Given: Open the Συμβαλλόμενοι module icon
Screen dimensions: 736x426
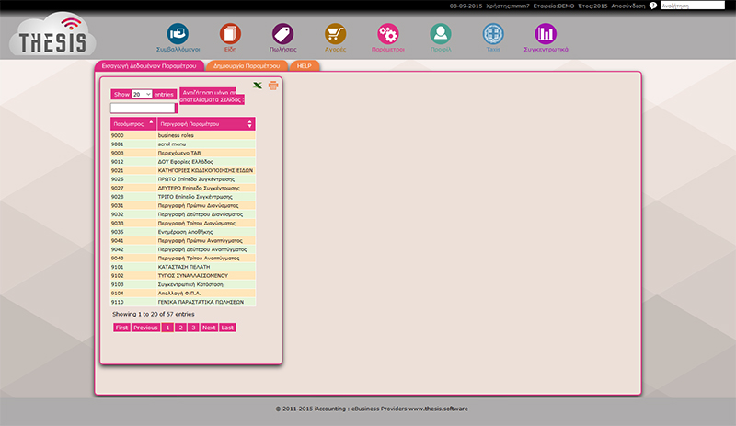Looking at the screenshot, I should pos(179,35).
